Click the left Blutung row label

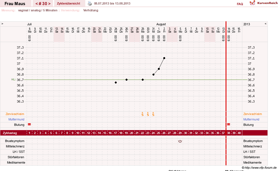[19, 125]
